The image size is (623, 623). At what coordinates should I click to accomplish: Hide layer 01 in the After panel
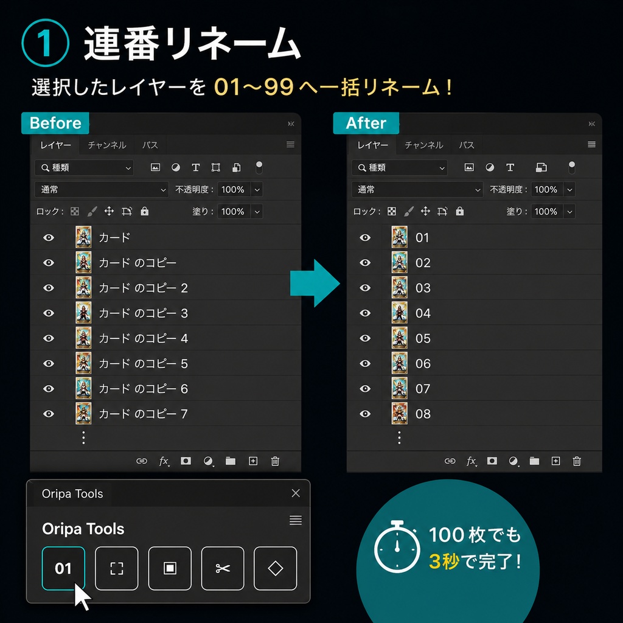[365, 238]
